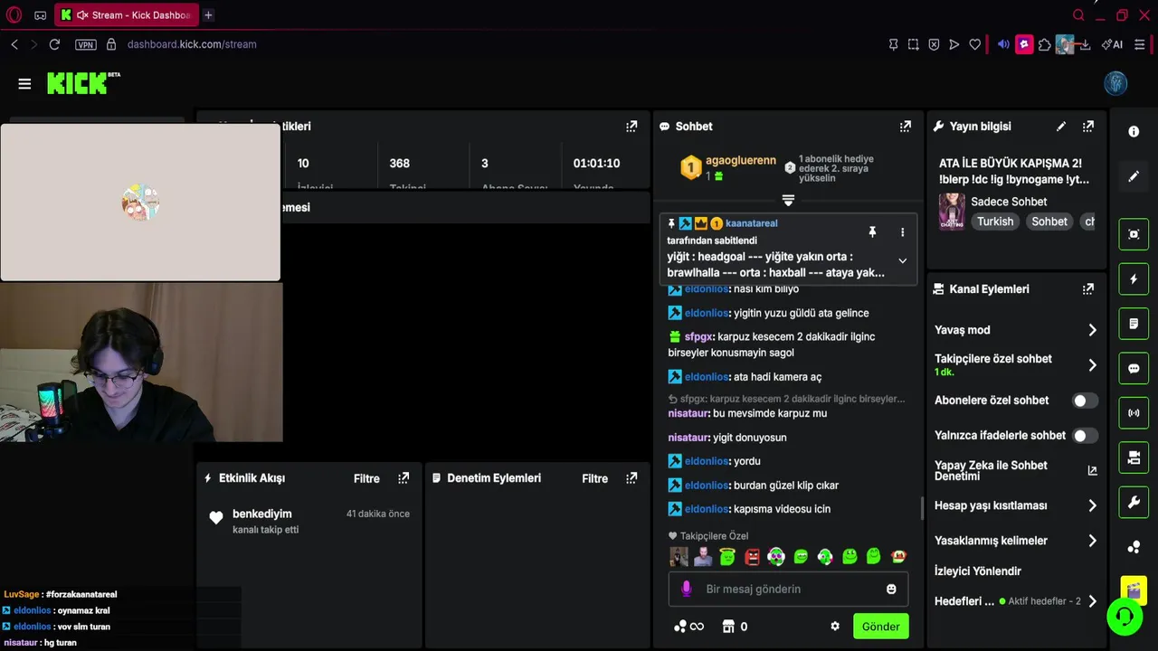
Task: Open Yapay Zeka ile Sohbet Denetimi
Action: tap(1015, 470)
